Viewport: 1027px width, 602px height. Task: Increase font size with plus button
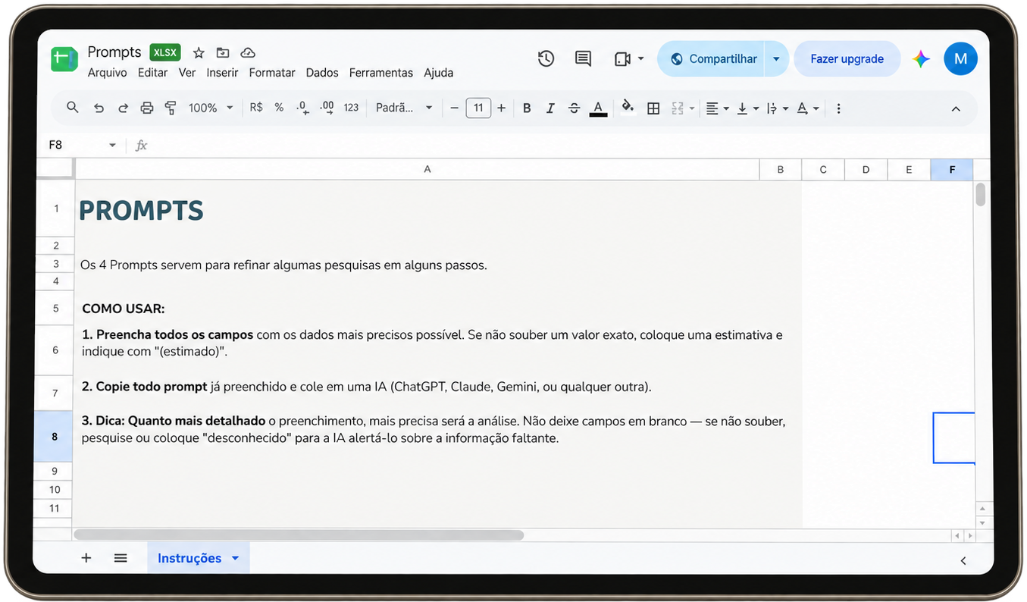[501, 108]
